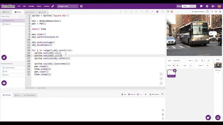Click the red stop button
This screenshot has width=223, height=125.
coord(172,11)
